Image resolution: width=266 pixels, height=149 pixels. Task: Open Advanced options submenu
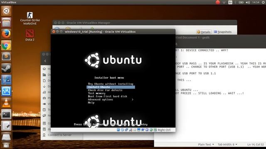(x=111, y=99)
